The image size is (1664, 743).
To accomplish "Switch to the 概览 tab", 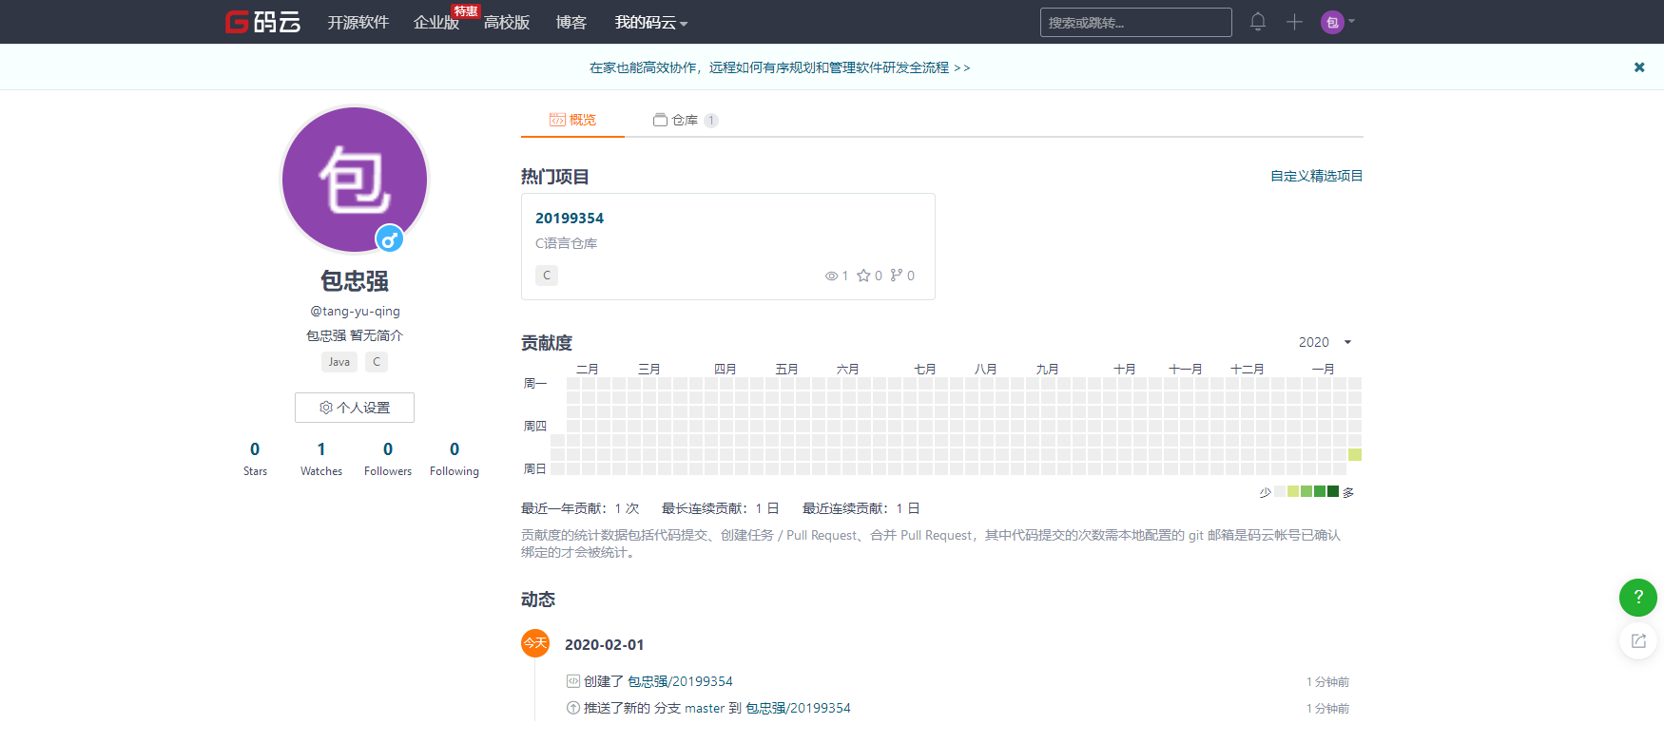I will pos(572,120).
